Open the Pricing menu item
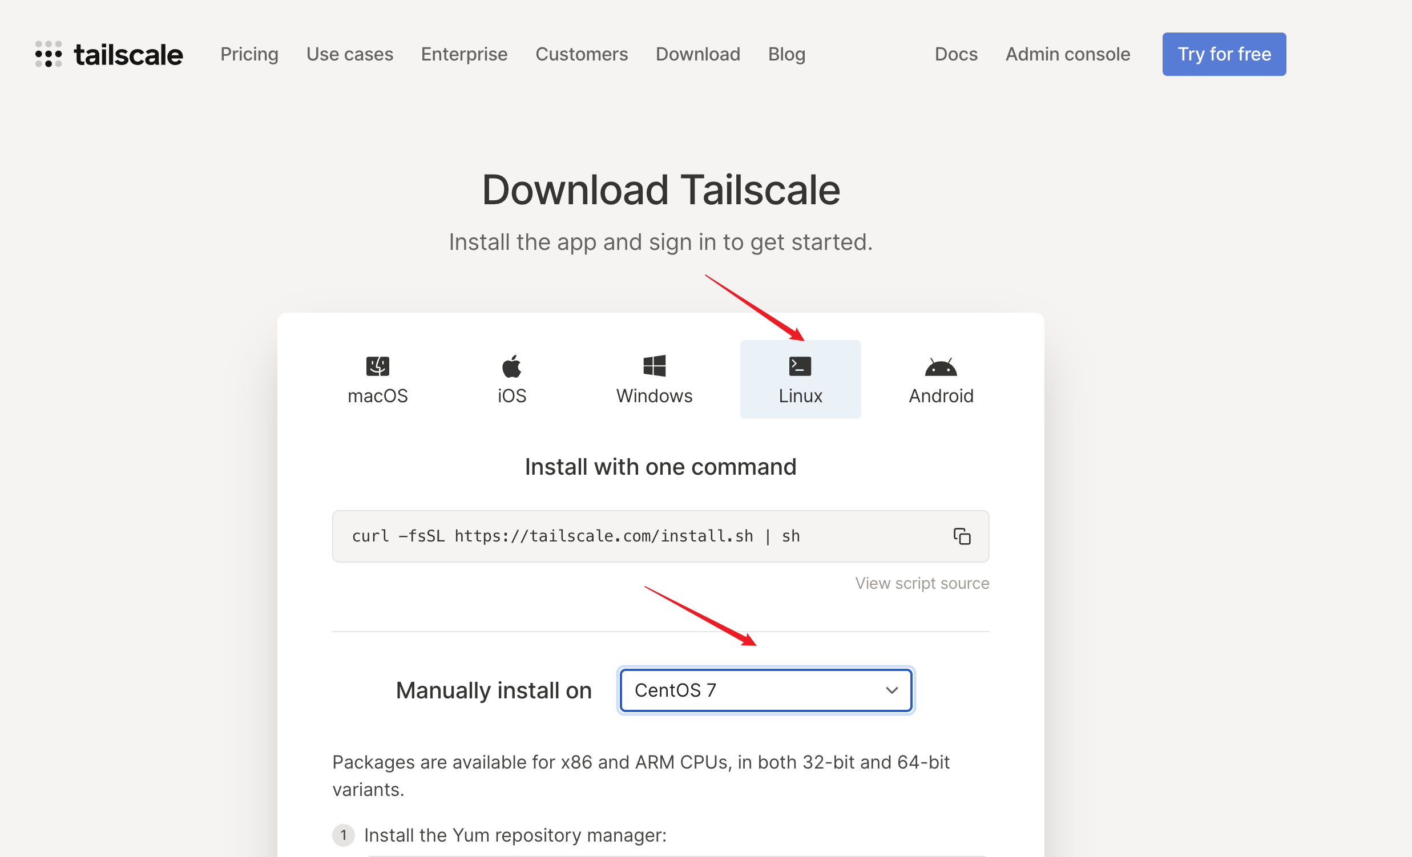This screenshot has width=1412, height=857. point(249,54)
